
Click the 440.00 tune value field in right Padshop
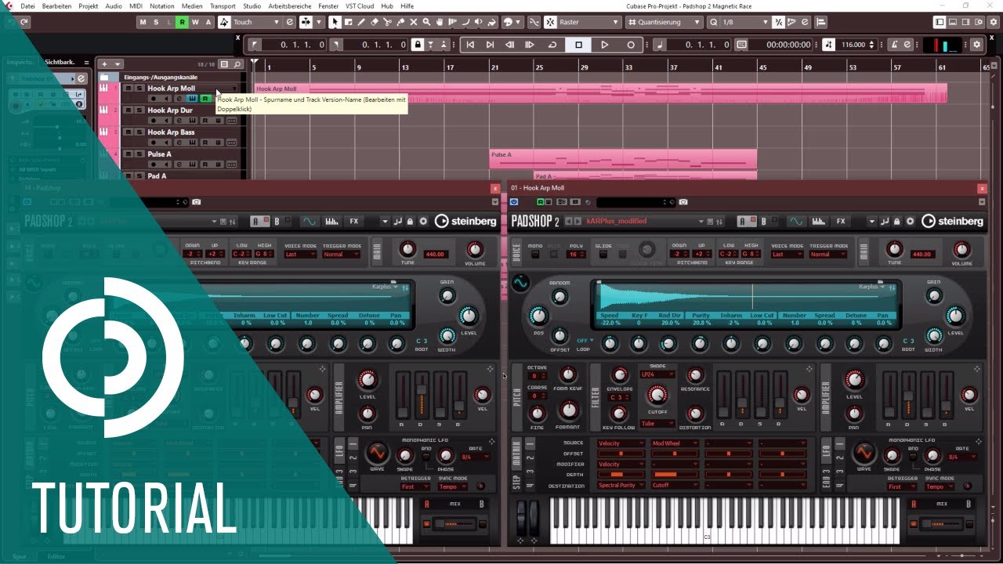(x=922, y=255)
